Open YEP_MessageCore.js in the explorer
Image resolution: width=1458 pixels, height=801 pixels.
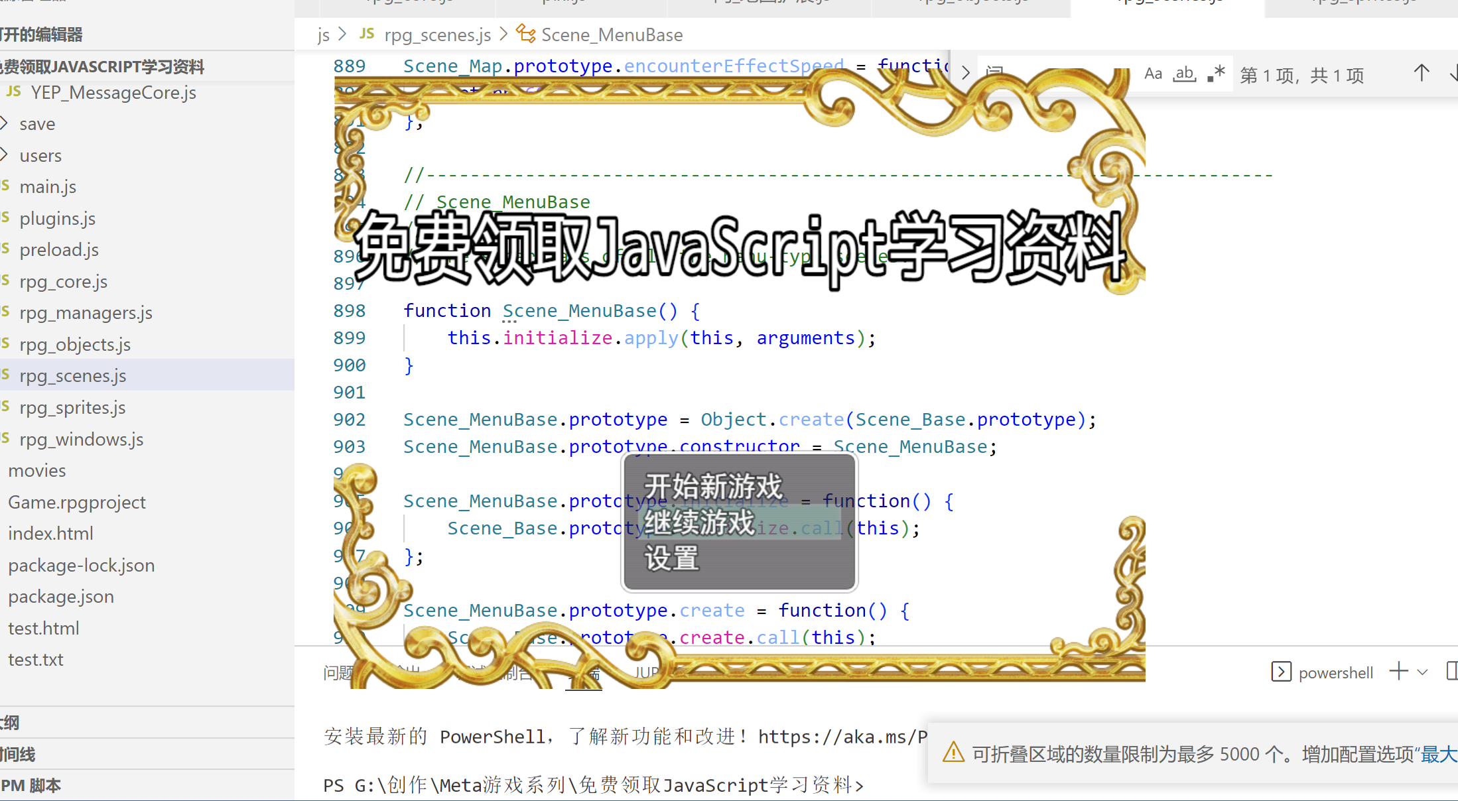tap(113, 92)
